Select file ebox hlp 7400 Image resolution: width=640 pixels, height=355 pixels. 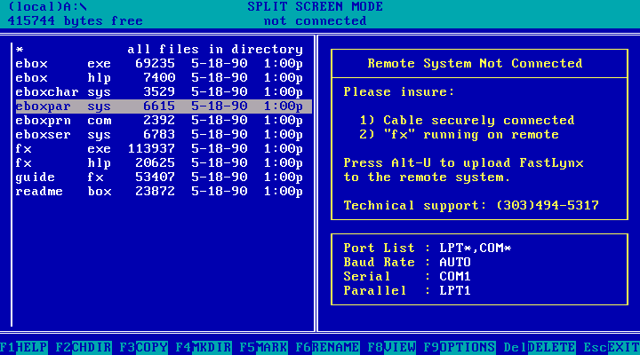160,78
